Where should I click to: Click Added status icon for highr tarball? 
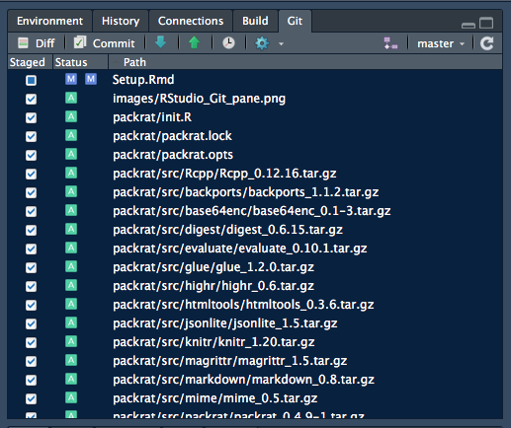pos(71,285)
